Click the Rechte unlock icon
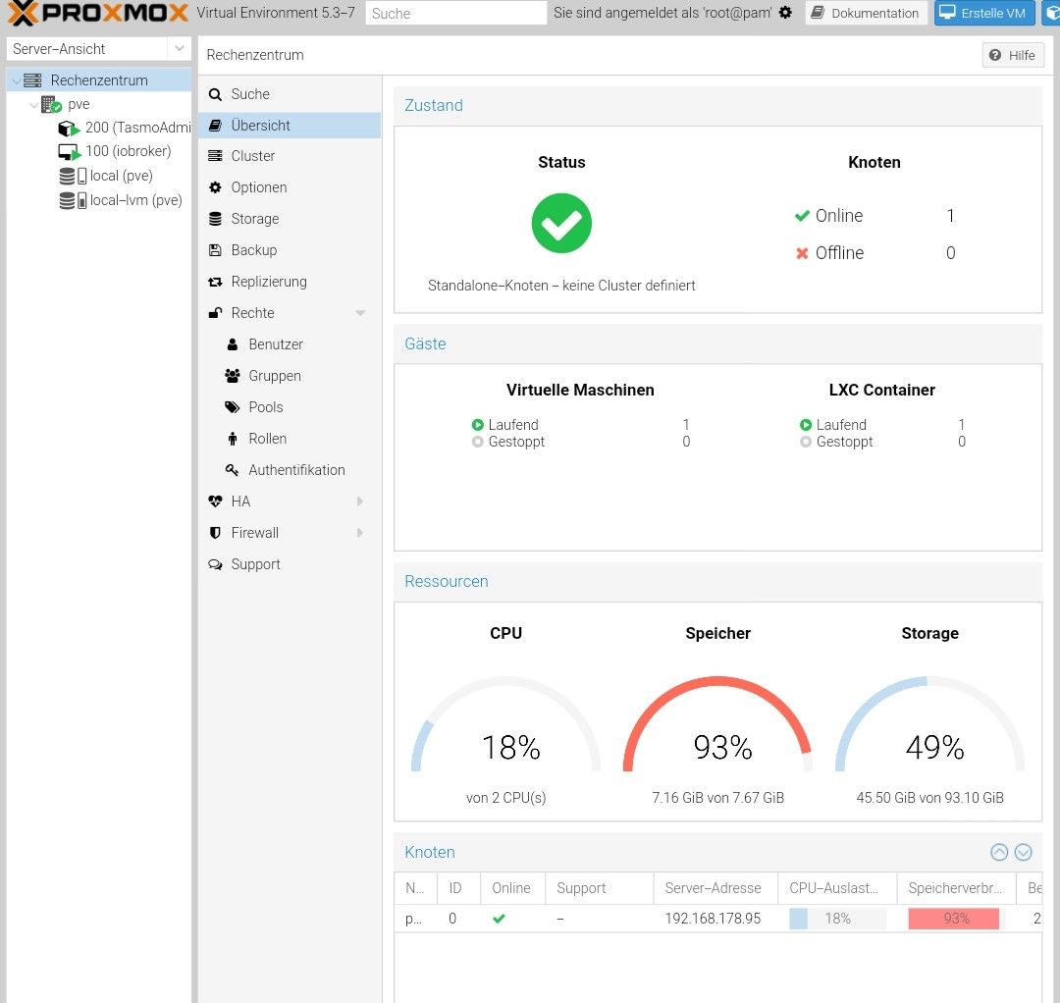The image size is (1060, 1003). pyautogui.click(x=215, y=313)
